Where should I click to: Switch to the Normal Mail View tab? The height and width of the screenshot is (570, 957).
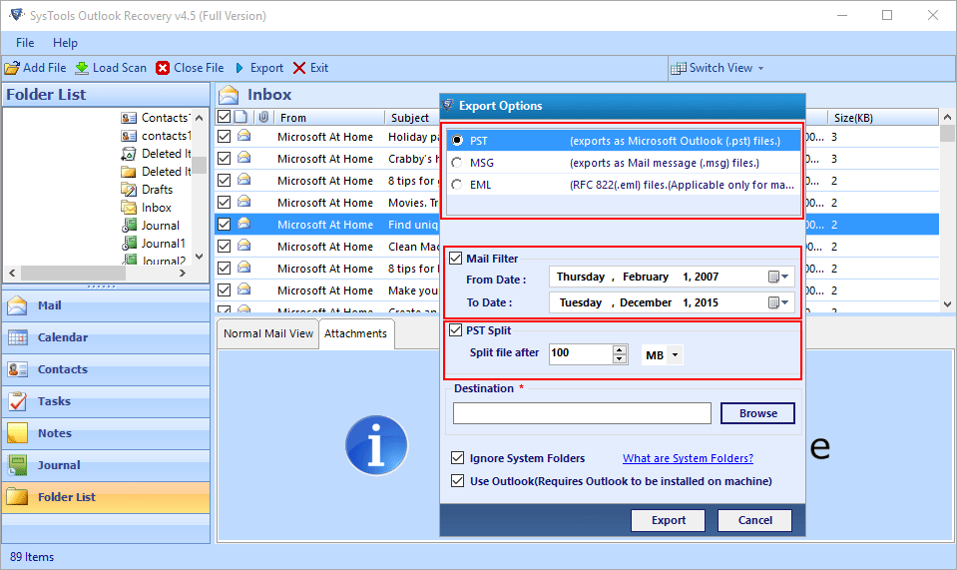tap(267, 333)
